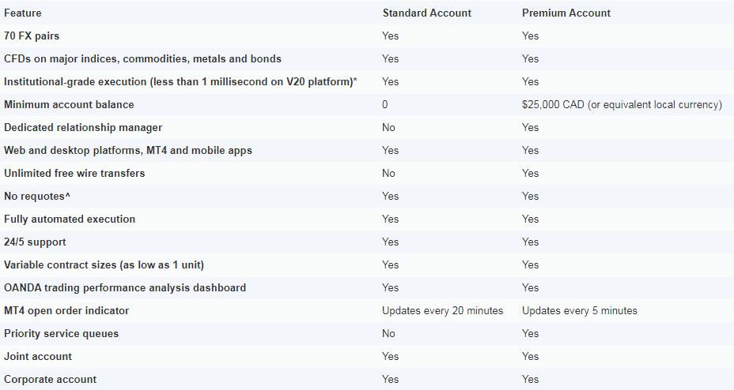Select the 'Updates every 20 minutes' cell
The height and width of the screenshot is (390, 734).
tap(442, 310)
